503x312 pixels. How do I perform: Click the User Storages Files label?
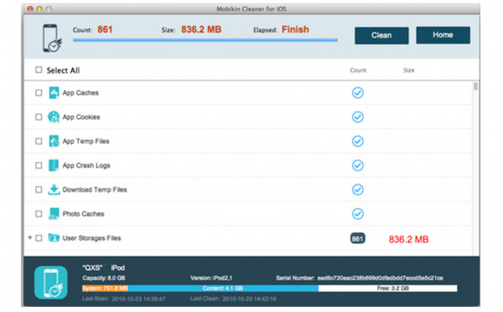coord(91,238)
